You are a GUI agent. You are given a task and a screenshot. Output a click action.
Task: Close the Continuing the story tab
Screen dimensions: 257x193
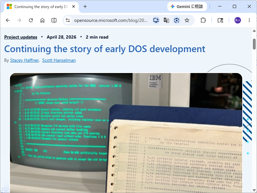coord(74,6)
